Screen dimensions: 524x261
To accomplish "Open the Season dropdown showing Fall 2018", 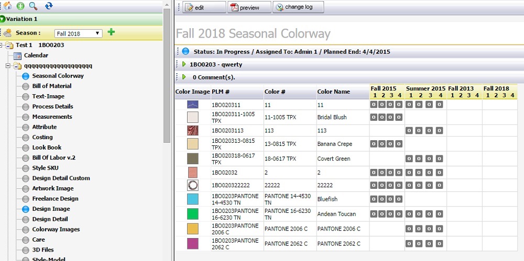I will (79, 33).
